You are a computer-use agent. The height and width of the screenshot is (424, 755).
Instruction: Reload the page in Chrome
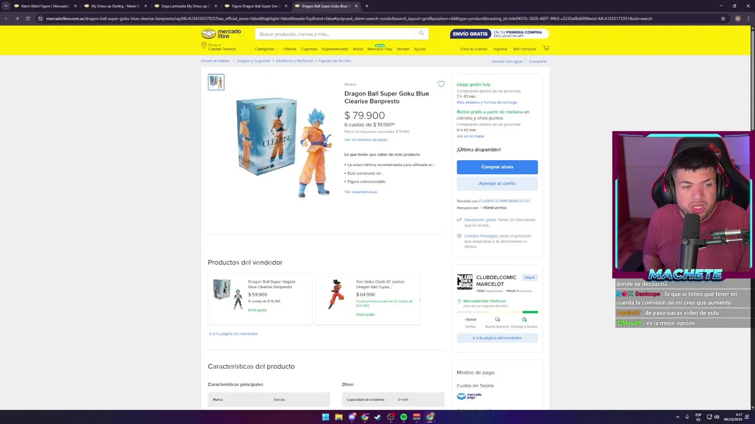tap(27, 18)
